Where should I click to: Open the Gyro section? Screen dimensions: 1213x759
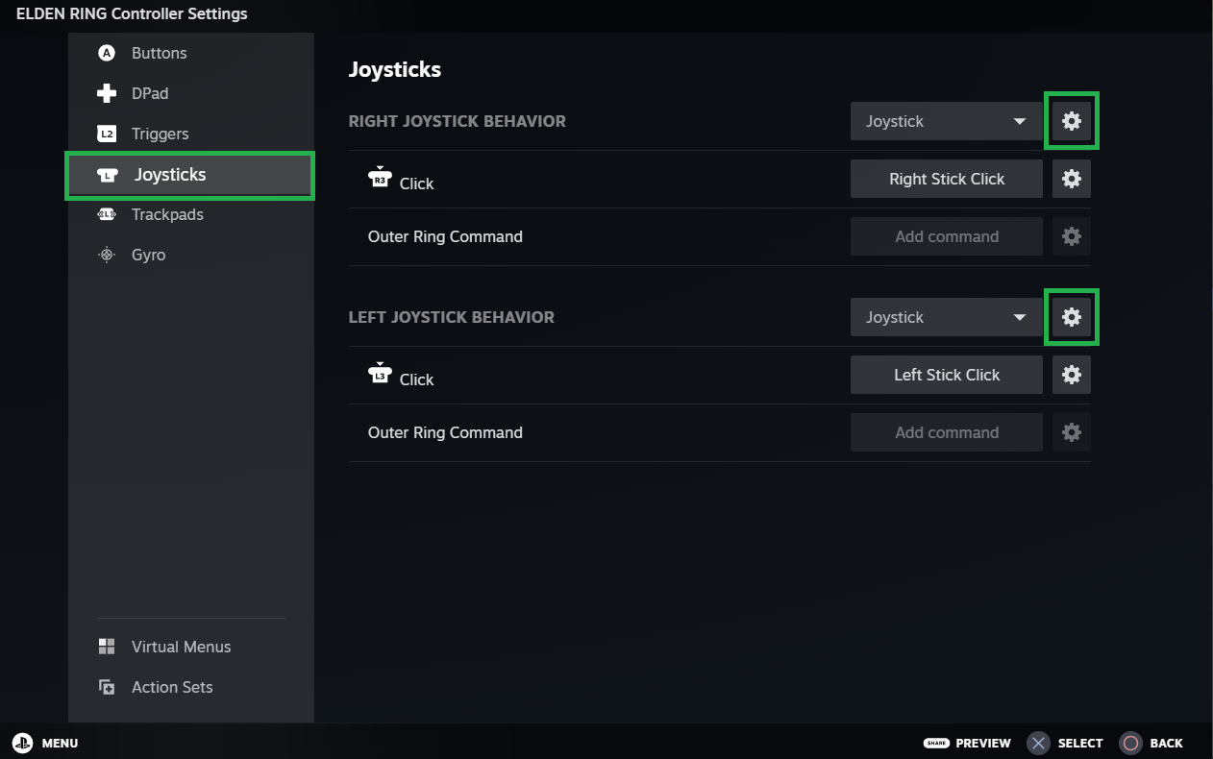[190, 255]
